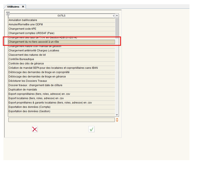Select 'Changement code APE' entry
The width and height of the screenshot is (208, 180).
[x=22, y=29]
